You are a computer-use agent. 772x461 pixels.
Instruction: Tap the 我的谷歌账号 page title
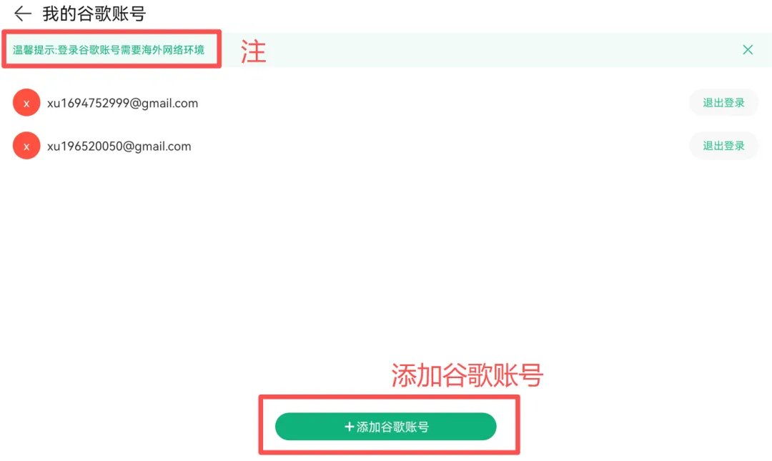(x=94, y=14)
